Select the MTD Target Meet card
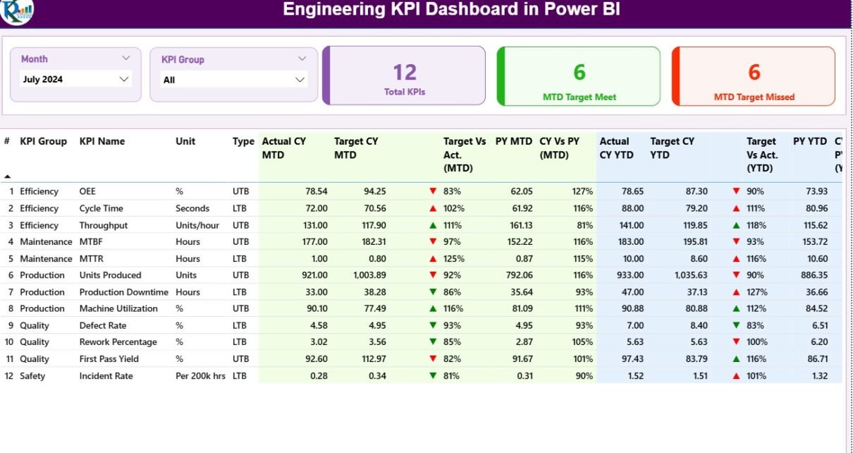This screenshot has width=853, height=453. coord(579,76)
